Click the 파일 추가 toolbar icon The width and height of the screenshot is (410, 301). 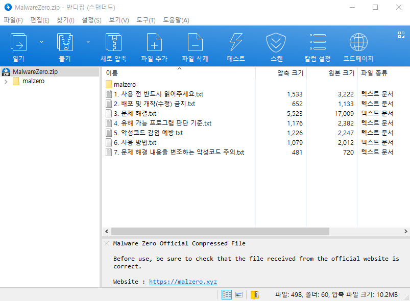pyautogui.click(x=154, y=42)
